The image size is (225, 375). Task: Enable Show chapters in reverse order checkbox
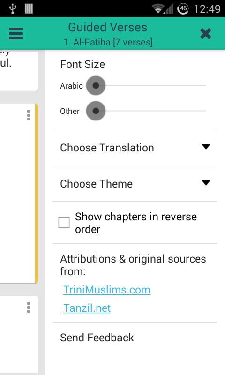[64, 222]
